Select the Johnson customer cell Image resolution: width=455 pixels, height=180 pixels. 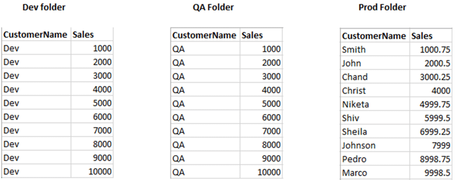pos(375,145)
